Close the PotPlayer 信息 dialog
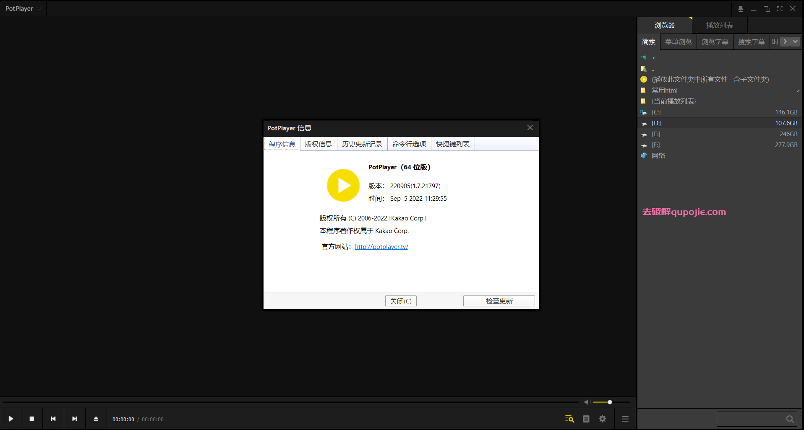Screen dimensions: 804x430 530,128
